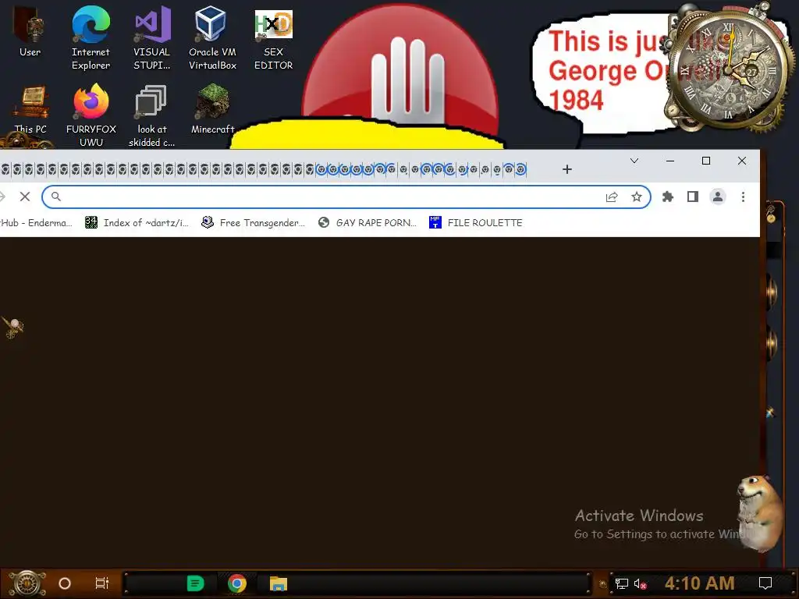799x599 pixels.
Task: Launch Minecraft desktop shortcut
Action: [x=212, y=109]
